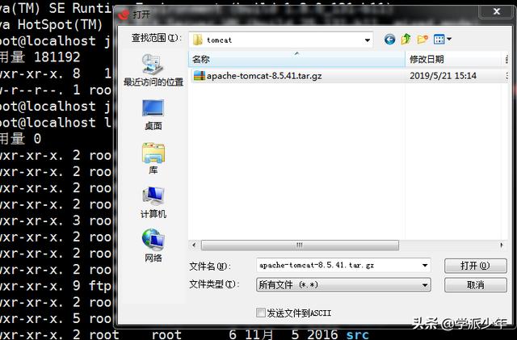
Task: Create a new folder icon
Action: pos(422,40)
